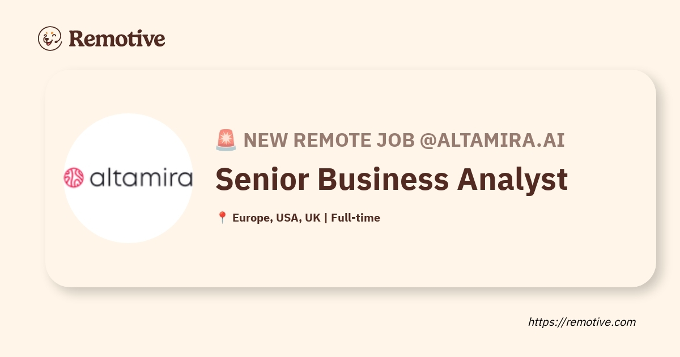Click the red siren emoji icon
The width and height of the screenshot is (680, 357).
point(226,140)
